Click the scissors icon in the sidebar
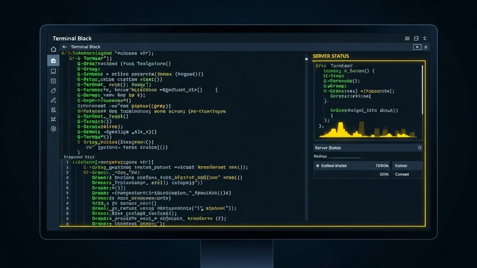Image resolution: width=477 pixels, height=268 pixels. tap(53, 119)
